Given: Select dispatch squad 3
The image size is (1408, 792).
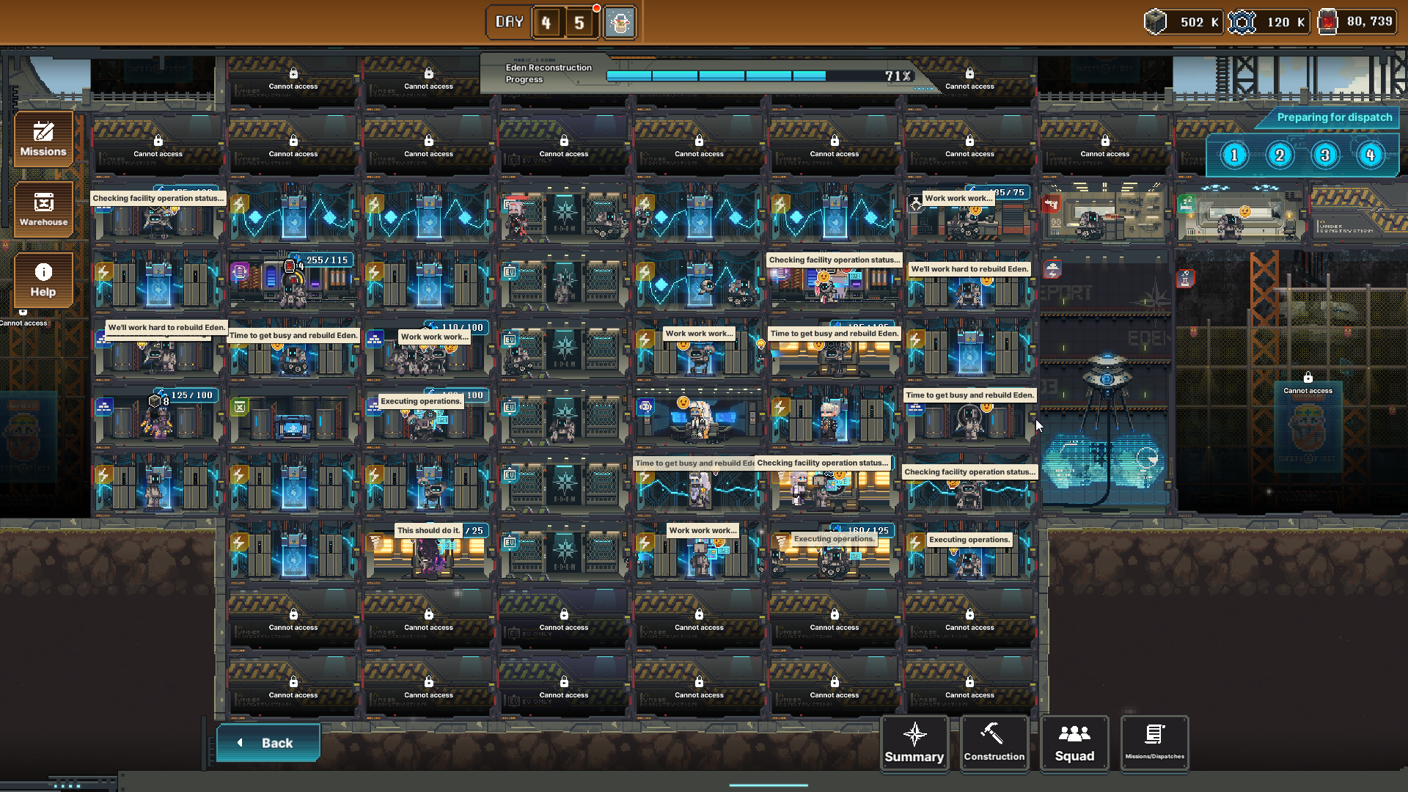Looking at the screenshot, I should 1325,155.
